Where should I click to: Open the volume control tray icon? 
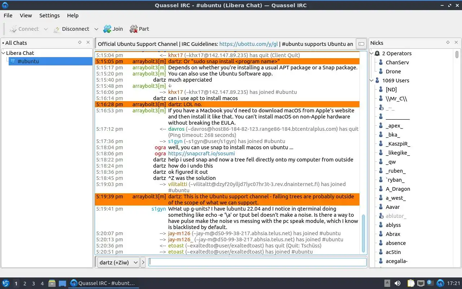(x=397, y=283)
